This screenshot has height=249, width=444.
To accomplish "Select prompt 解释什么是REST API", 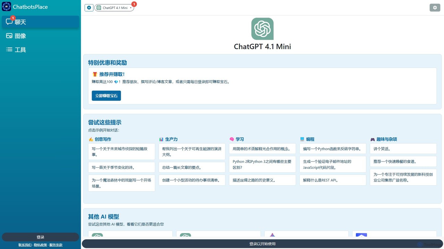I will [x=333, y=180].
